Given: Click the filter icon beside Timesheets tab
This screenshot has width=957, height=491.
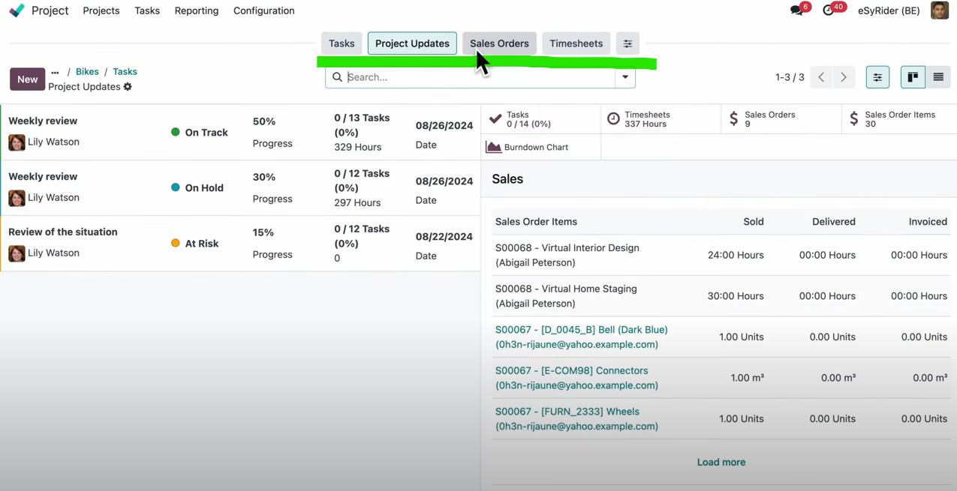Looking at the screenshot, I should coord(627,43).
